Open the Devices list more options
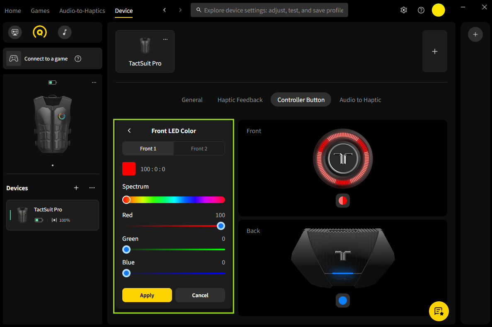 pyautogui.click(x=92, y=188)
